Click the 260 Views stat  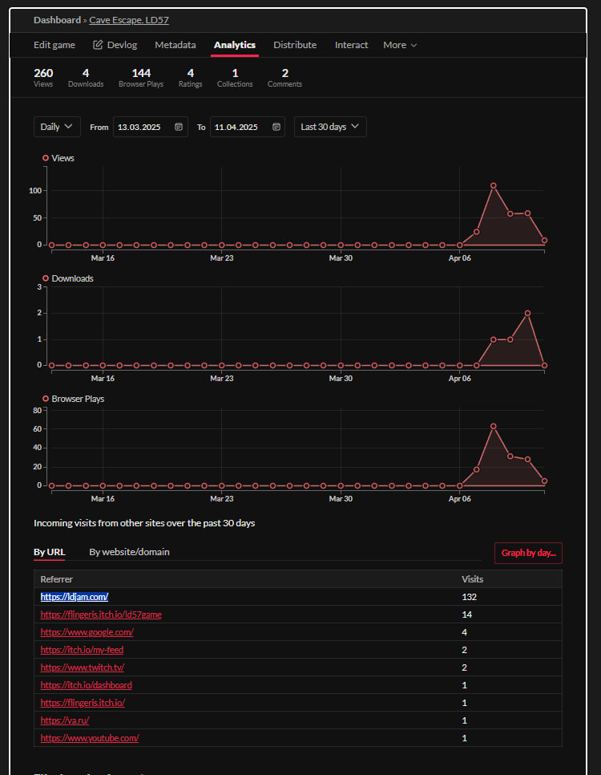coord(43,78)
